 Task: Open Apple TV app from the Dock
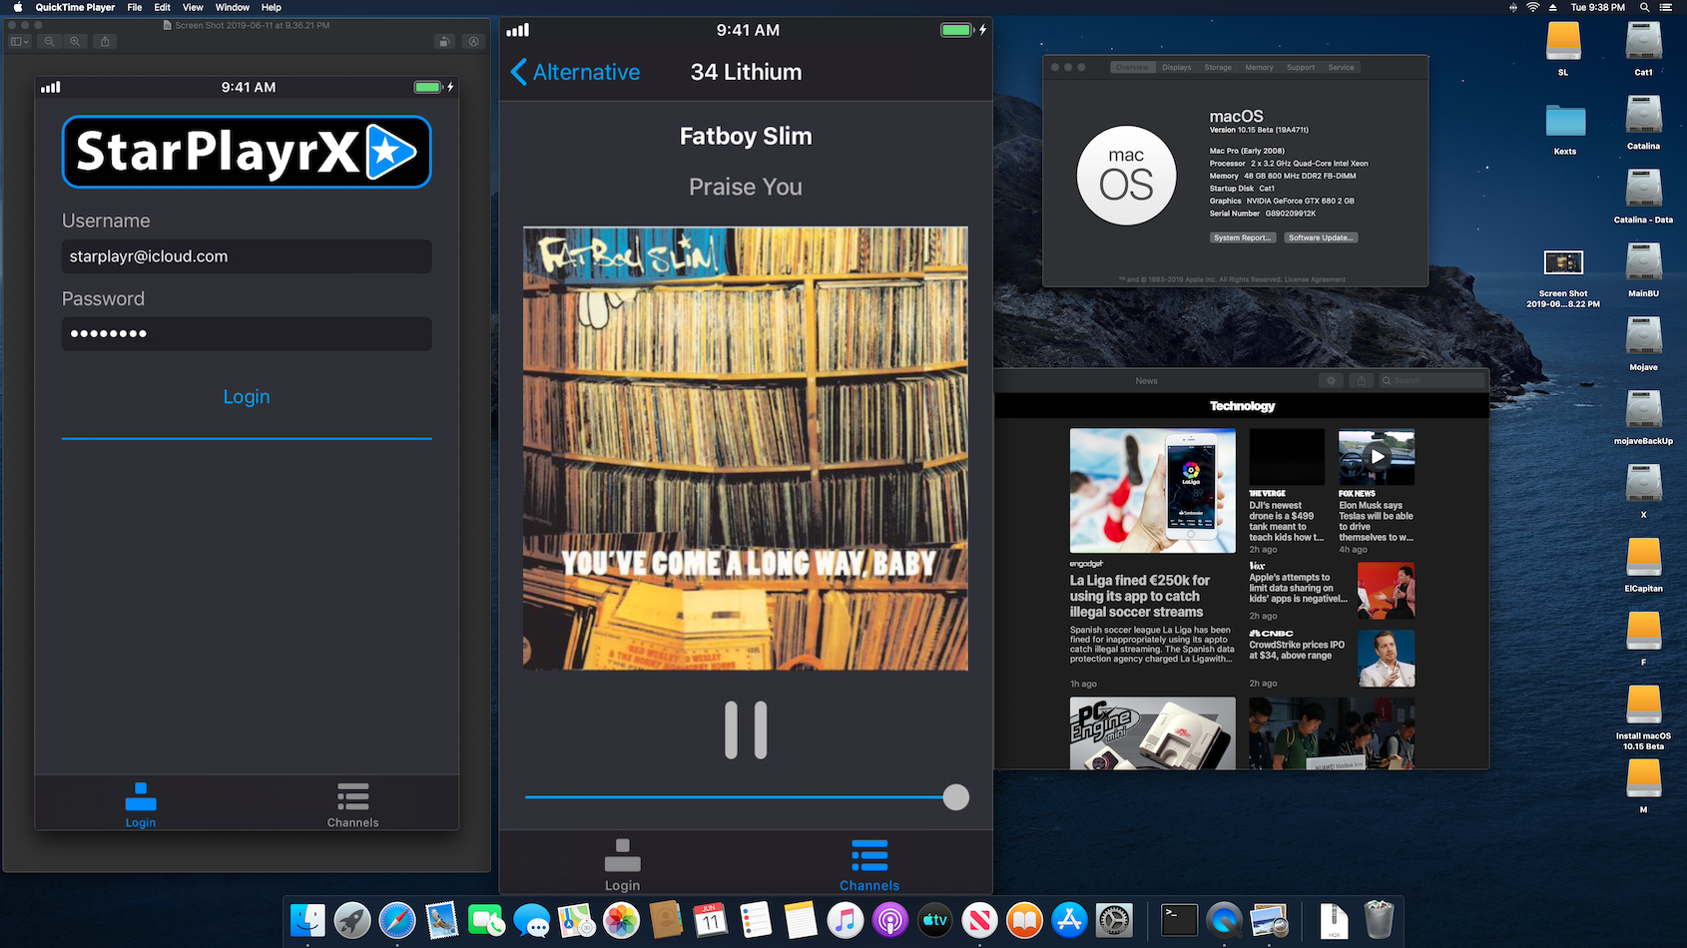(934, 920)
